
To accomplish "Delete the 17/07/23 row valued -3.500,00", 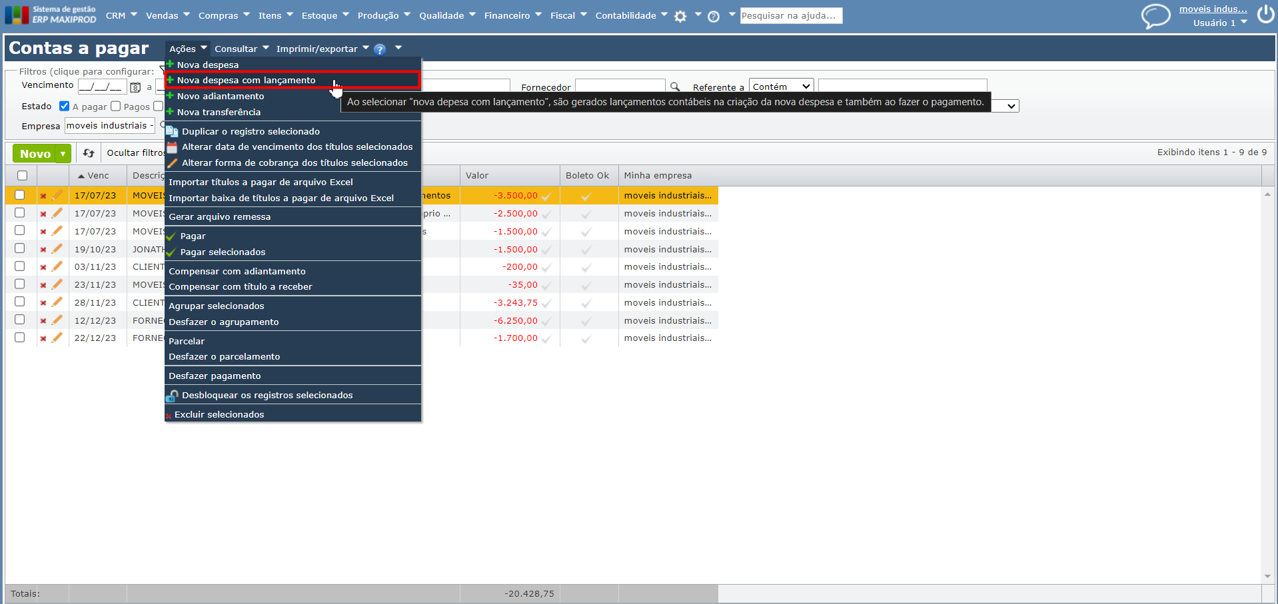I will [43, 196].
